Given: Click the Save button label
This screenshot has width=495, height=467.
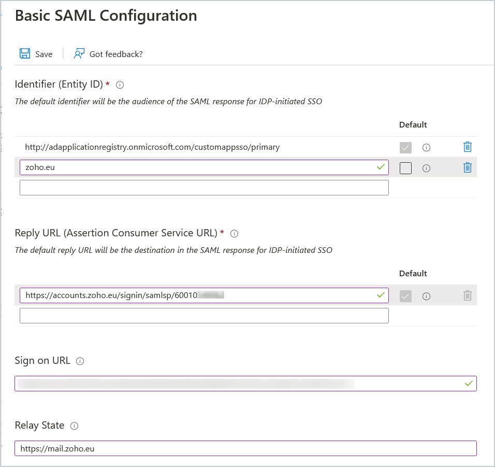Looking at the screenshot, I should pos(44,54).
